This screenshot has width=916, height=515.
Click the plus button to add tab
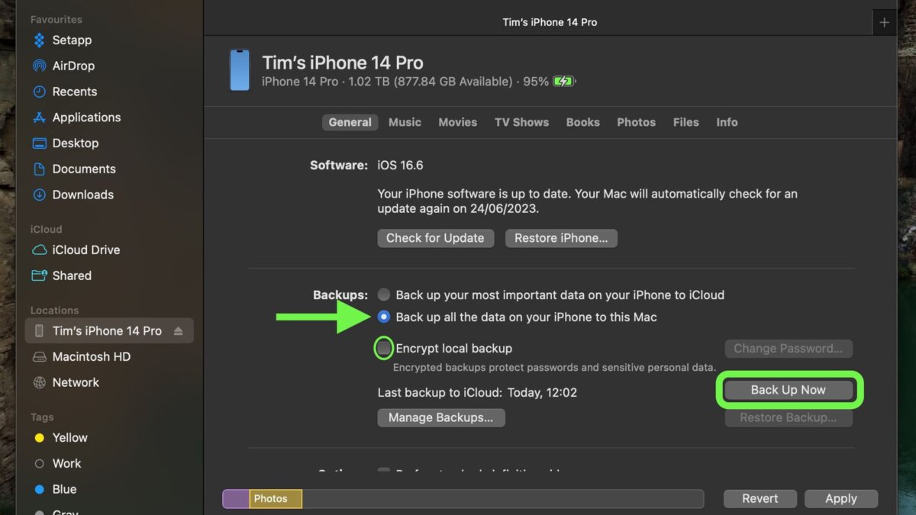tap(884, 22)
